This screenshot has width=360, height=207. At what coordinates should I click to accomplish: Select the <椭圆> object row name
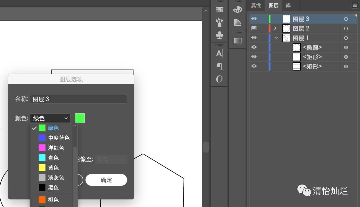click(312, 48)
